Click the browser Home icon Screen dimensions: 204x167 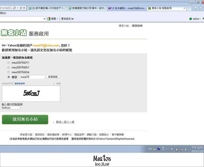195,8
